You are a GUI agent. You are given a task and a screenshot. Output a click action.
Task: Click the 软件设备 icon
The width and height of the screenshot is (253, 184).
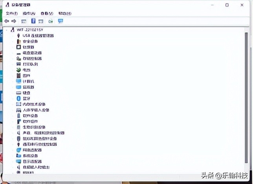19,116
